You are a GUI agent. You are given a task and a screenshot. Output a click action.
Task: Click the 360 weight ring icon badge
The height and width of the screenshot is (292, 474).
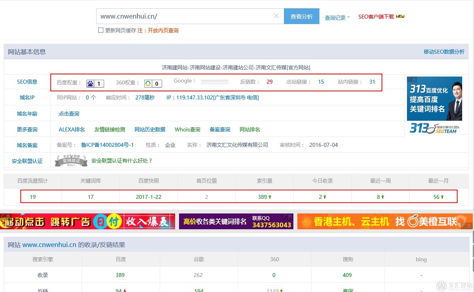click(x=153, y=83)
